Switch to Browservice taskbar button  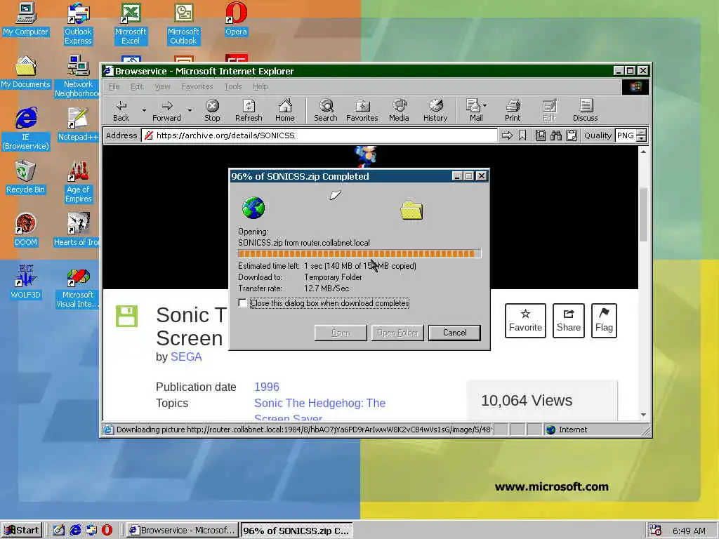[x=183, y=531]
